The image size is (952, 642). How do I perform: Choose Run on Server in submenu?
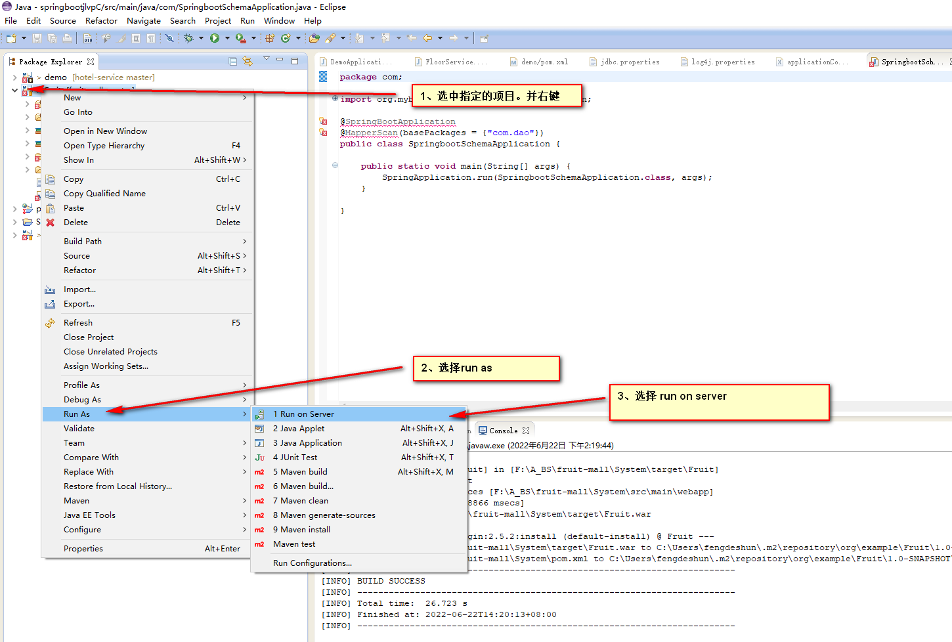359,414
